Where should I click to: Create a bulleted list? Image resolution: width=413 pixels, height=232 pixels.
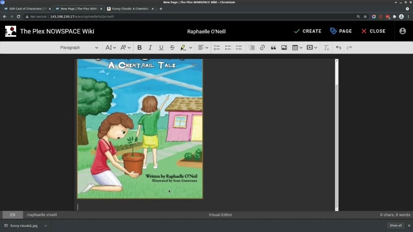pos(228,48)
